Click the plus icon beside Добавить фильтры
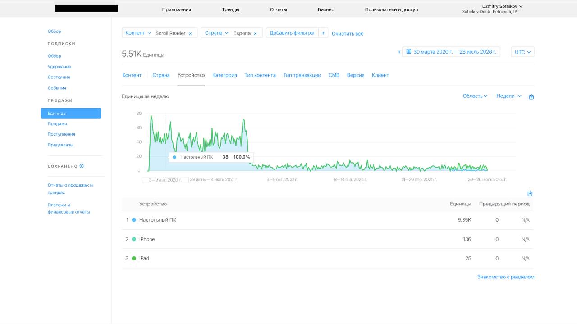Viewport: 577px width, 324px height. pyautogui.click(x=323, y=33)
